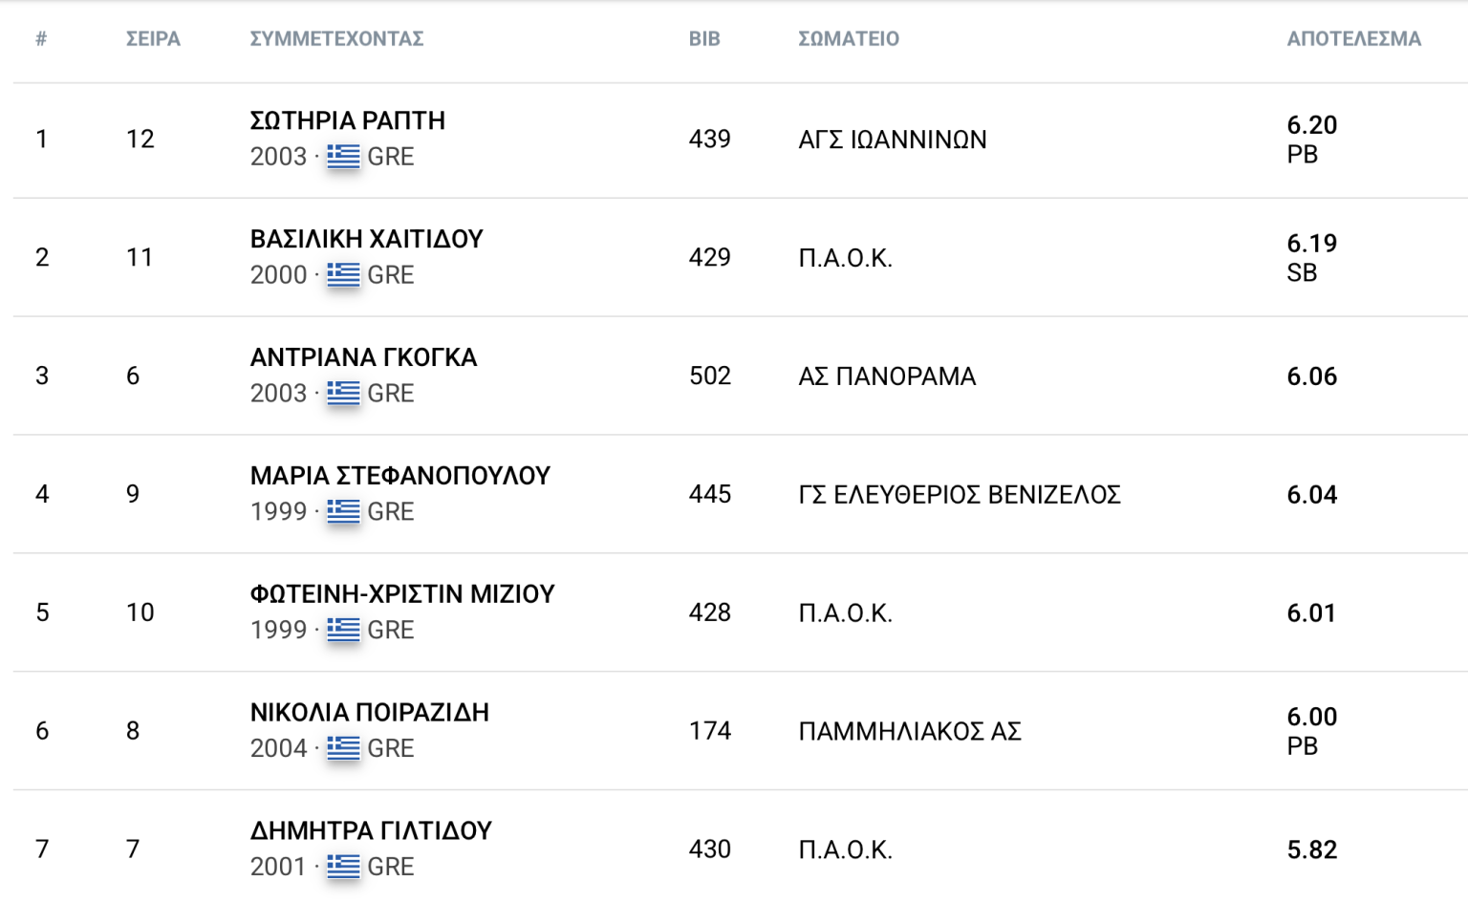
Task: Click the Greek flag under ΑΝΤΡΙΑΝΑ ΓΚΟΓΚΑ
Action: pos(343,394)
